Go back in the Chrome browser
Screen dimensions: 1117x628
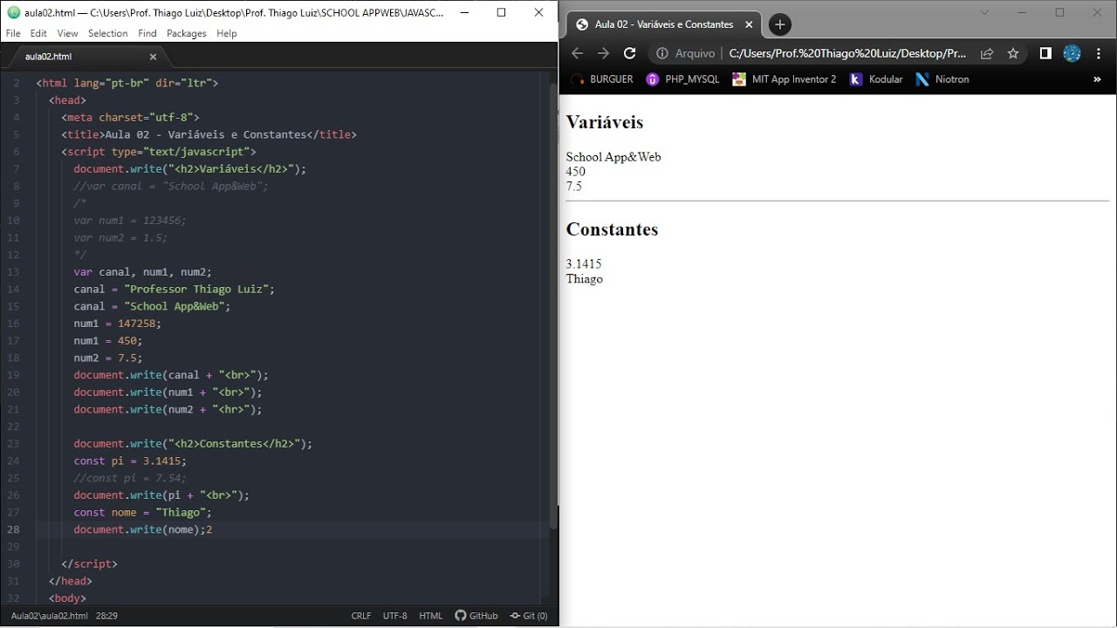coord(577,53)
